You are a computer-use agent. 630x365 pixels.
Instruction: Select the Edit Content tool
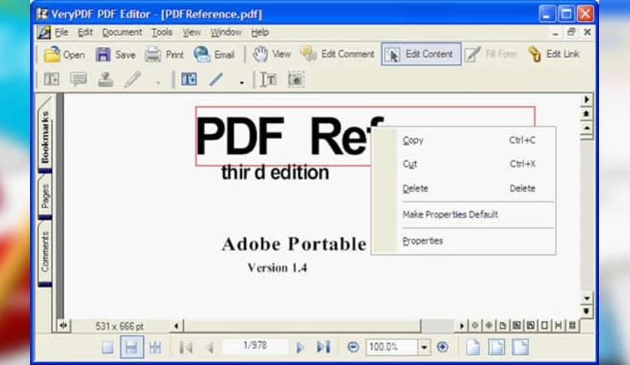[421, 54]
